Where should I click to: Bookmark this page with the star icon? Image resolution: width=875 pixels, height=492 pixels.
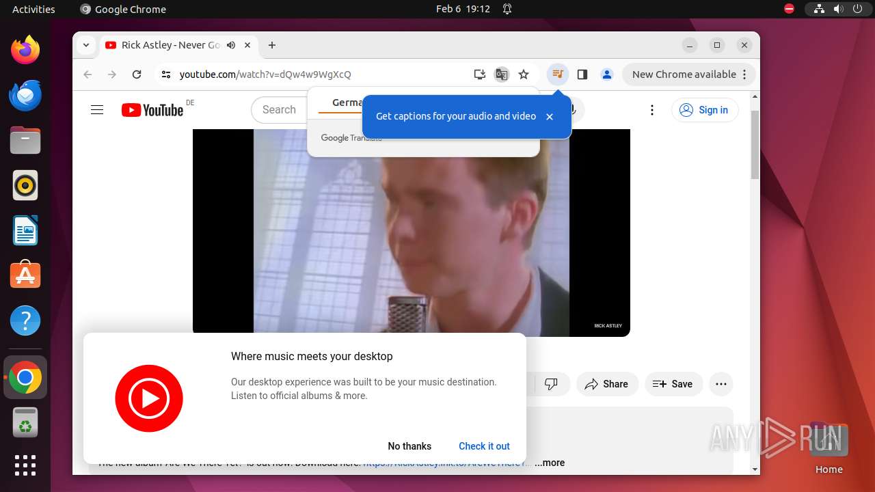524,74
